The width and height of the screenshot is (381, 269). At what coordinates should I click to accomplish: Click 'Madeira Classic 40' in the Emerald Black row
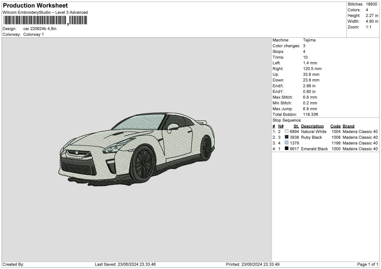360,149
